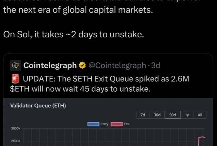Switch chart to the 30d range
This screenshot has width=217, height=146.
coord(157,115)
